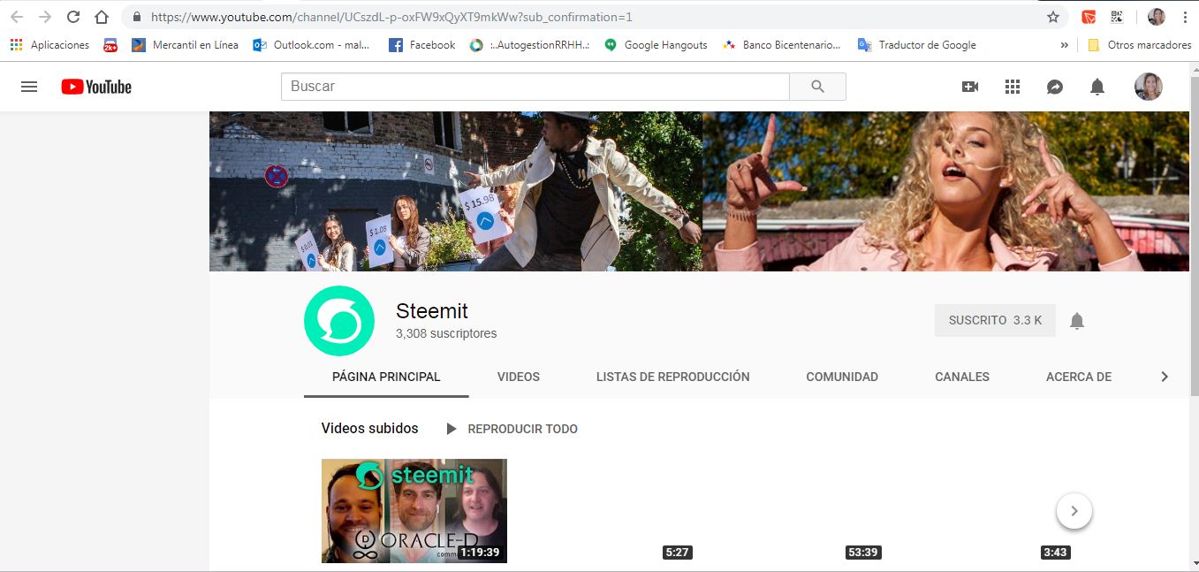This screenshot has width=1199, height=572.
Task: Open the ACERCA DE tab
Action: 1079,377
